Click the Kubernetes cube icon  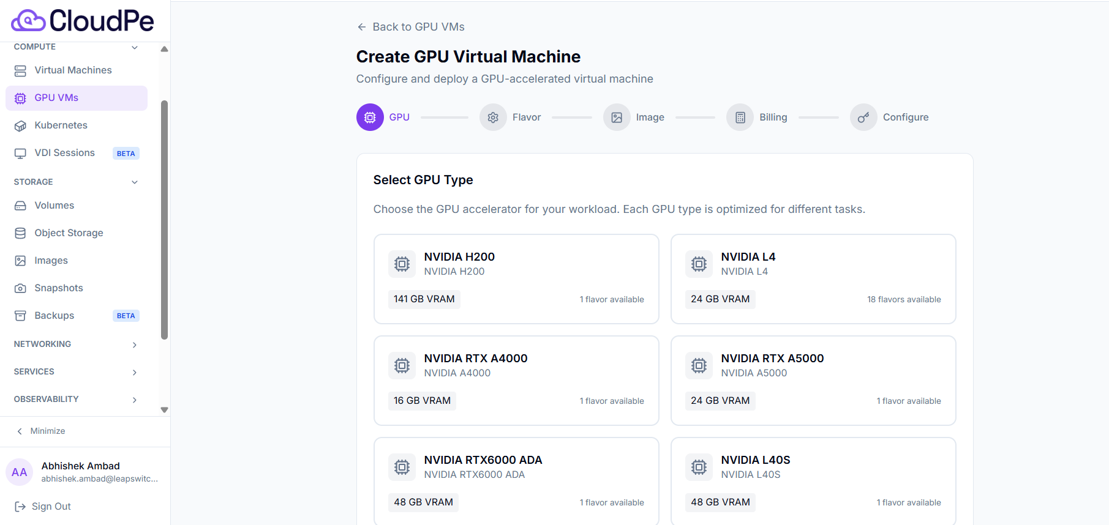(20, 126)
